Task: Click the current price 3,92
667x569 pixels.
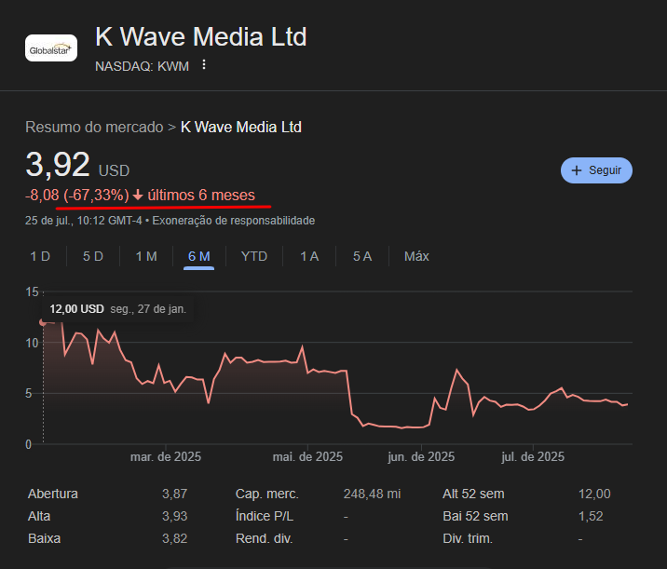Action: coord(58,165)
